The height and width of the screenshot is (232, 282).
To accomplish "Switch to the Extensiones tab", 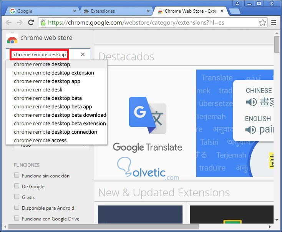I will pos(116,11).
